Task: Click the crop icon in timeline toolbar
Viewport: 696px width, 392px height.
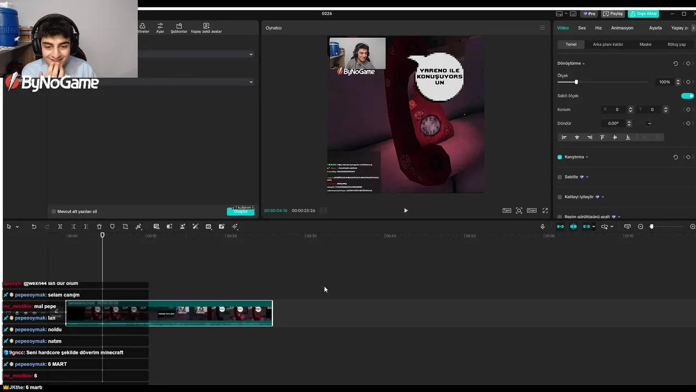Action: tap(125, 226)
